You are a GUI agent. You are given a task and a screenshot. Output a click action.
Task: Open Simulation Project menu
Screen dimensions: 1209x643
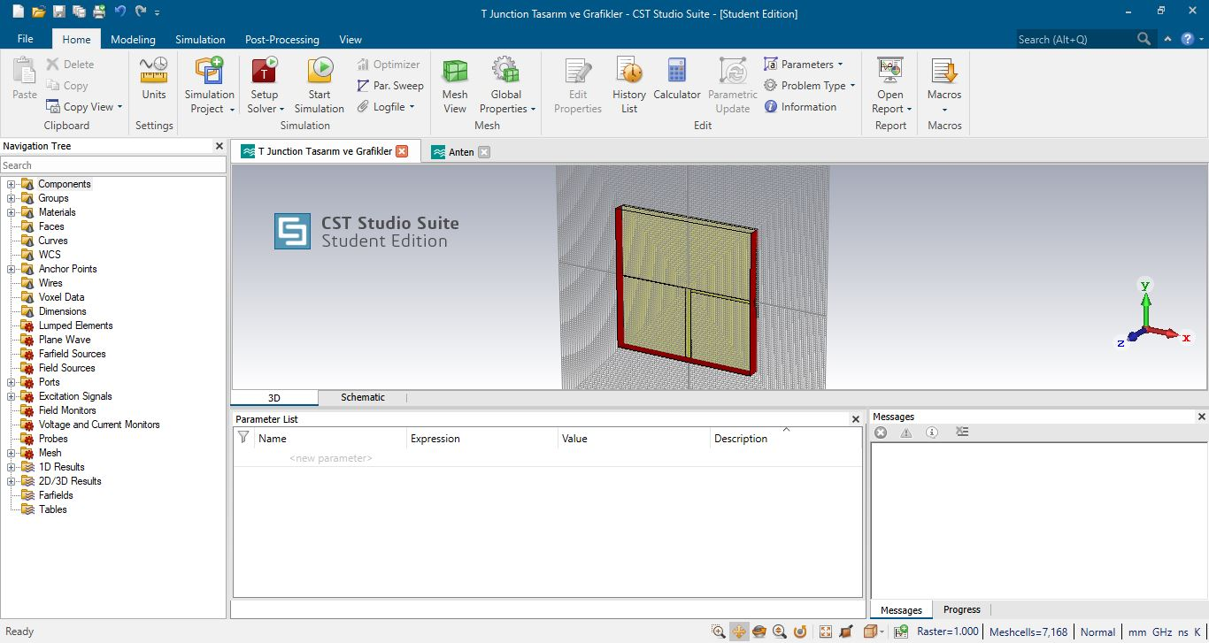(x=210, y=85)
